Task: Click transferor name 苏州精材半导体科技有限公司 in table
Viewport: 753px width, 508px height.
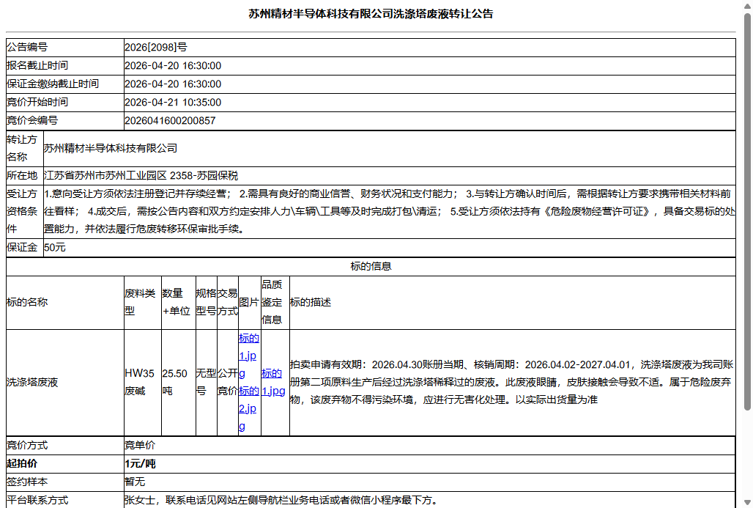Action: tap(111, 149)
